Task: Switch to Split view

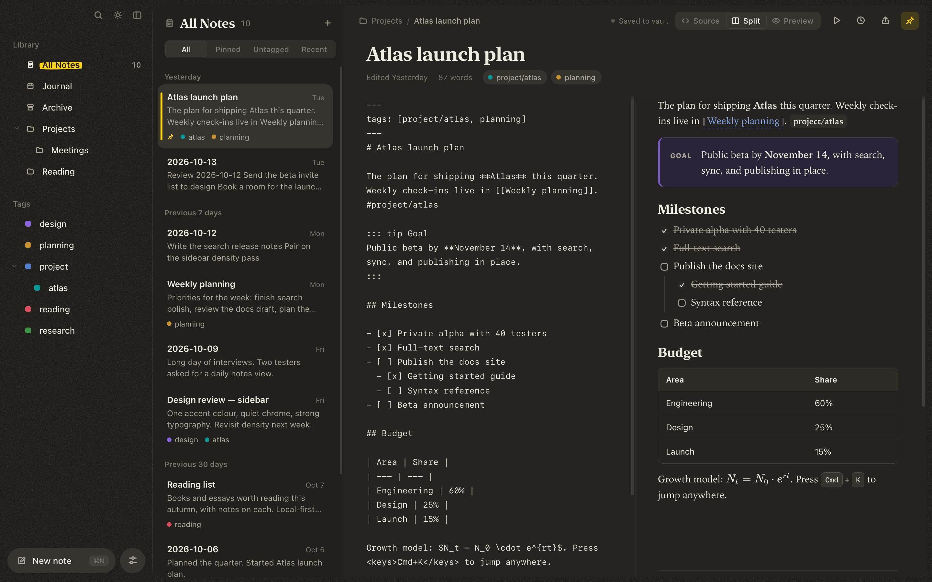Action: pyautogui.click(x=746, y=21)
